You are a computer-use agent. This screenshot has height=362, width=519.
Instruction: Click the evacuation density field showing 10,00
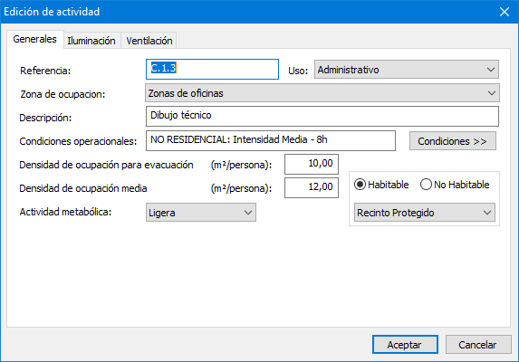[312, 164]
